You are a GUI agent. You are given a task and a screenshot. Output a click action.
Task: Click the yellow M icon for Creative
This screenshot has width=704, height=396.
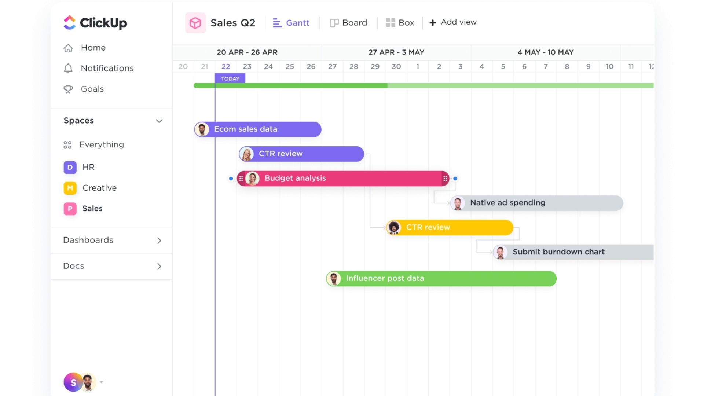70,188
